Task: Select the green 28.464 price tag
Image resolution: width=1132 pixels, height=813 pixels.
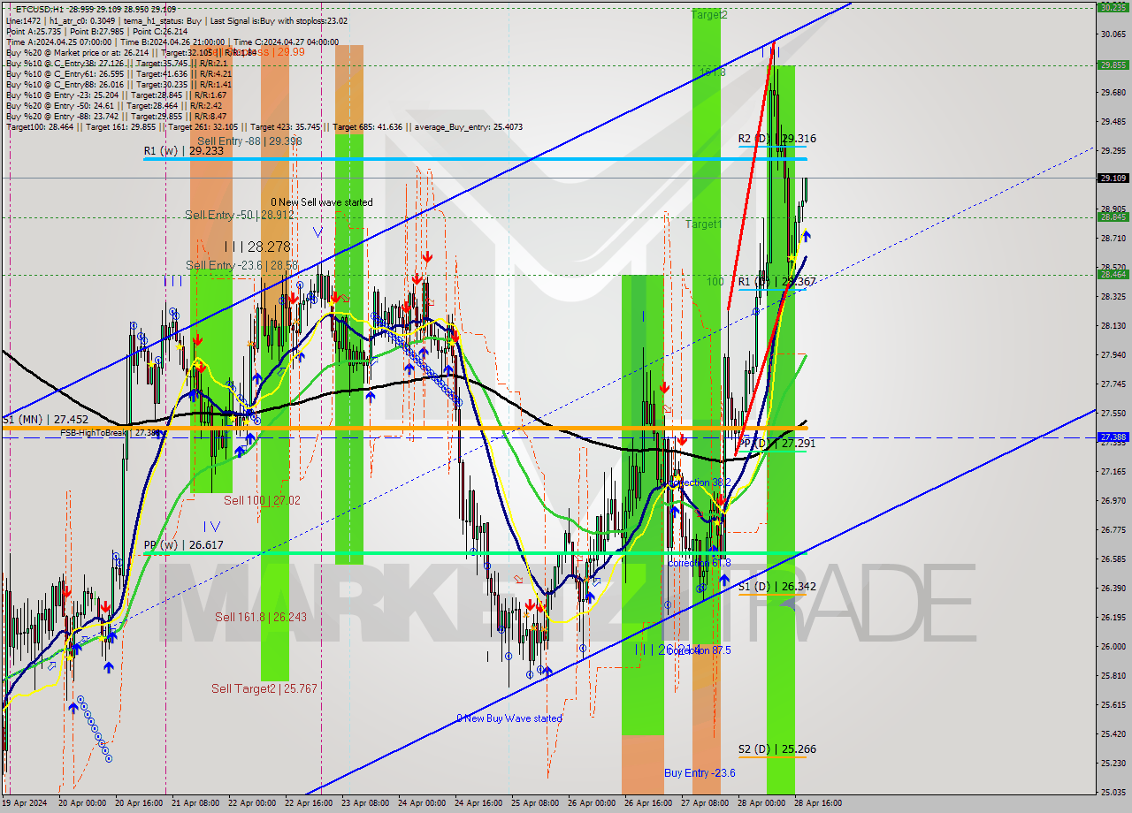Action: coord(1113,274)
